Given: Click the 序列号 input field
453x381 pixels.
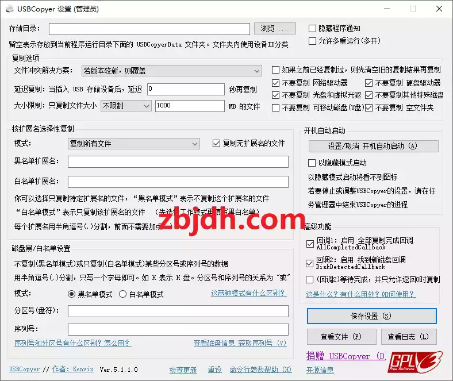Looking at the screenshot, I should [178, 330].
